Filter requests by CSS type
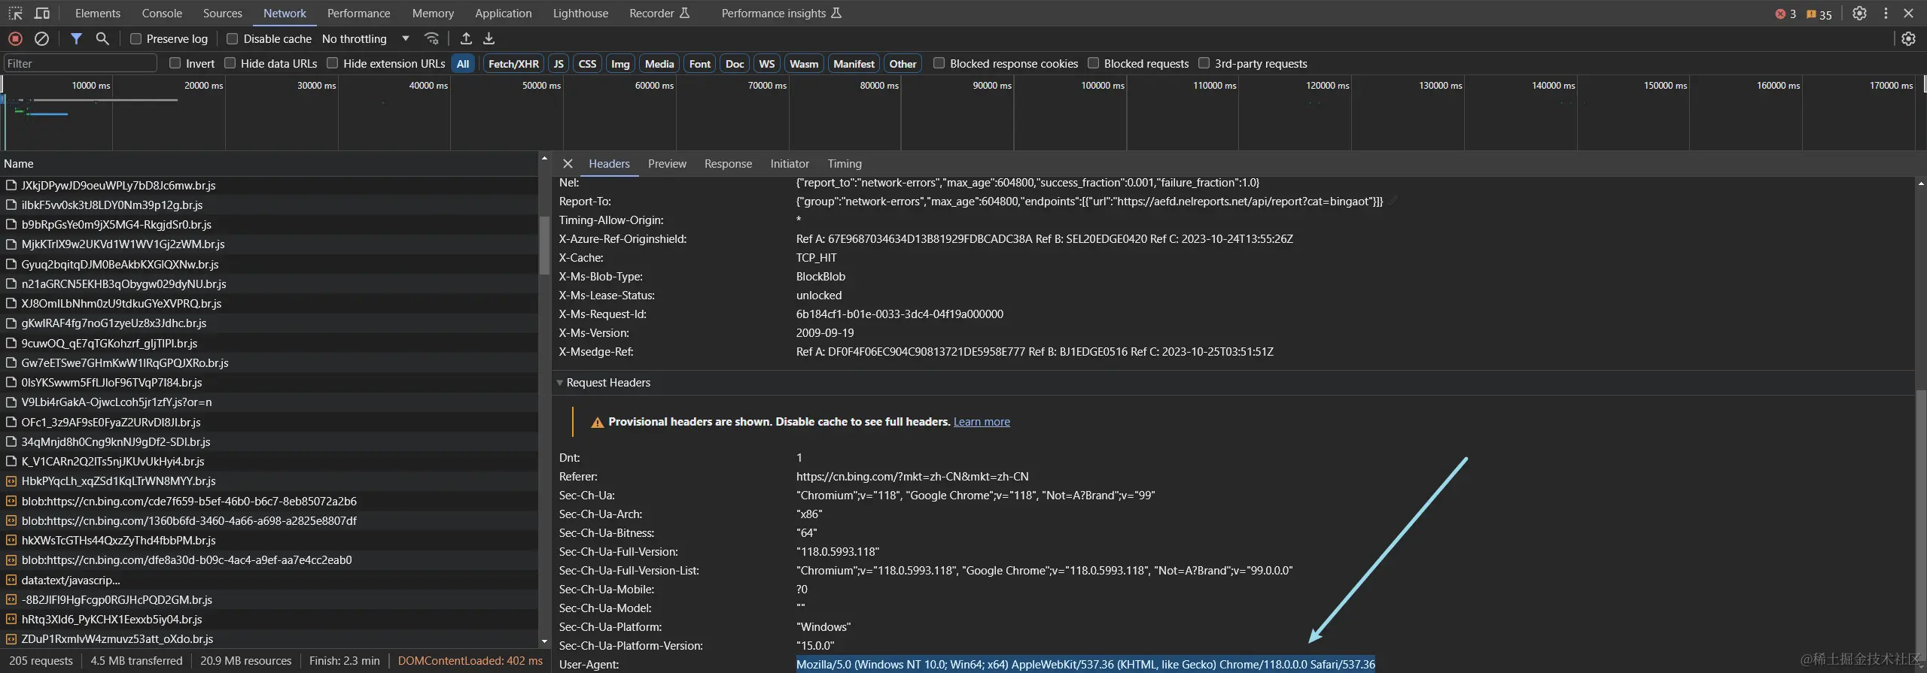The height and width of the screenshot is (673, 1927). (587, 63)
